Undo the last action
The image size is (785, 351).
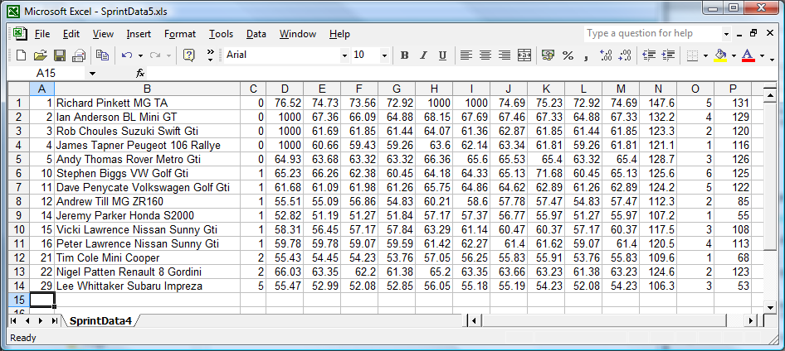click(127, 55)
